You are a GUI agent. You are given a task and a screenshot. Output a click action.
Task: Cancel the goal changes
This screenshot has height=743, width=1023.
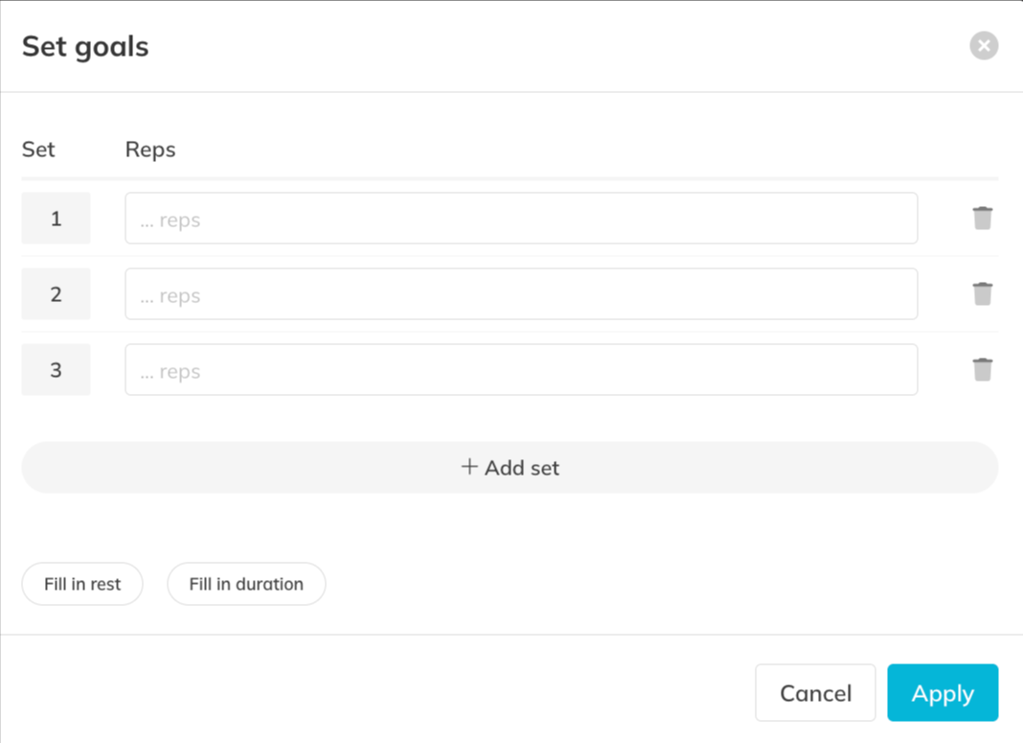pyautogui.click(x=815, y=693)
